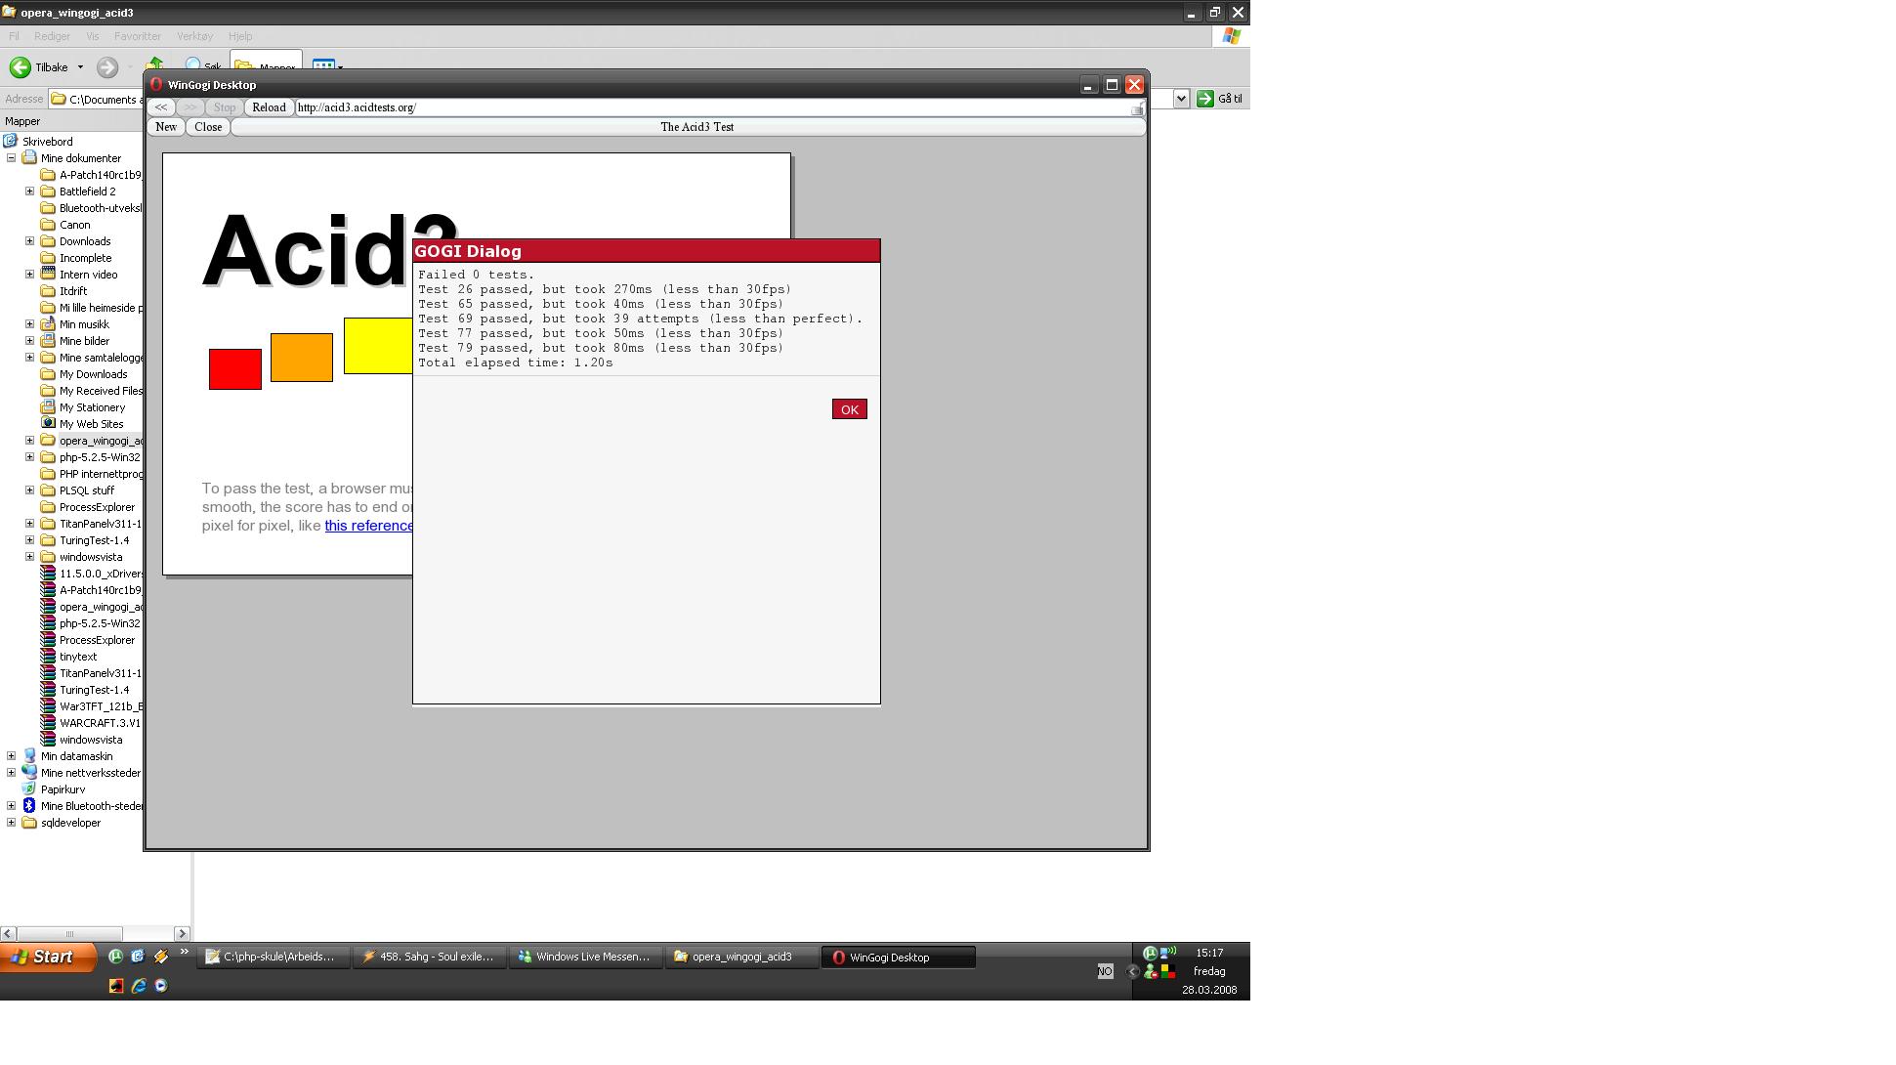1896x1065 pixels.
Task: Select the My Web Sites icon
Action: click(48, 424)
